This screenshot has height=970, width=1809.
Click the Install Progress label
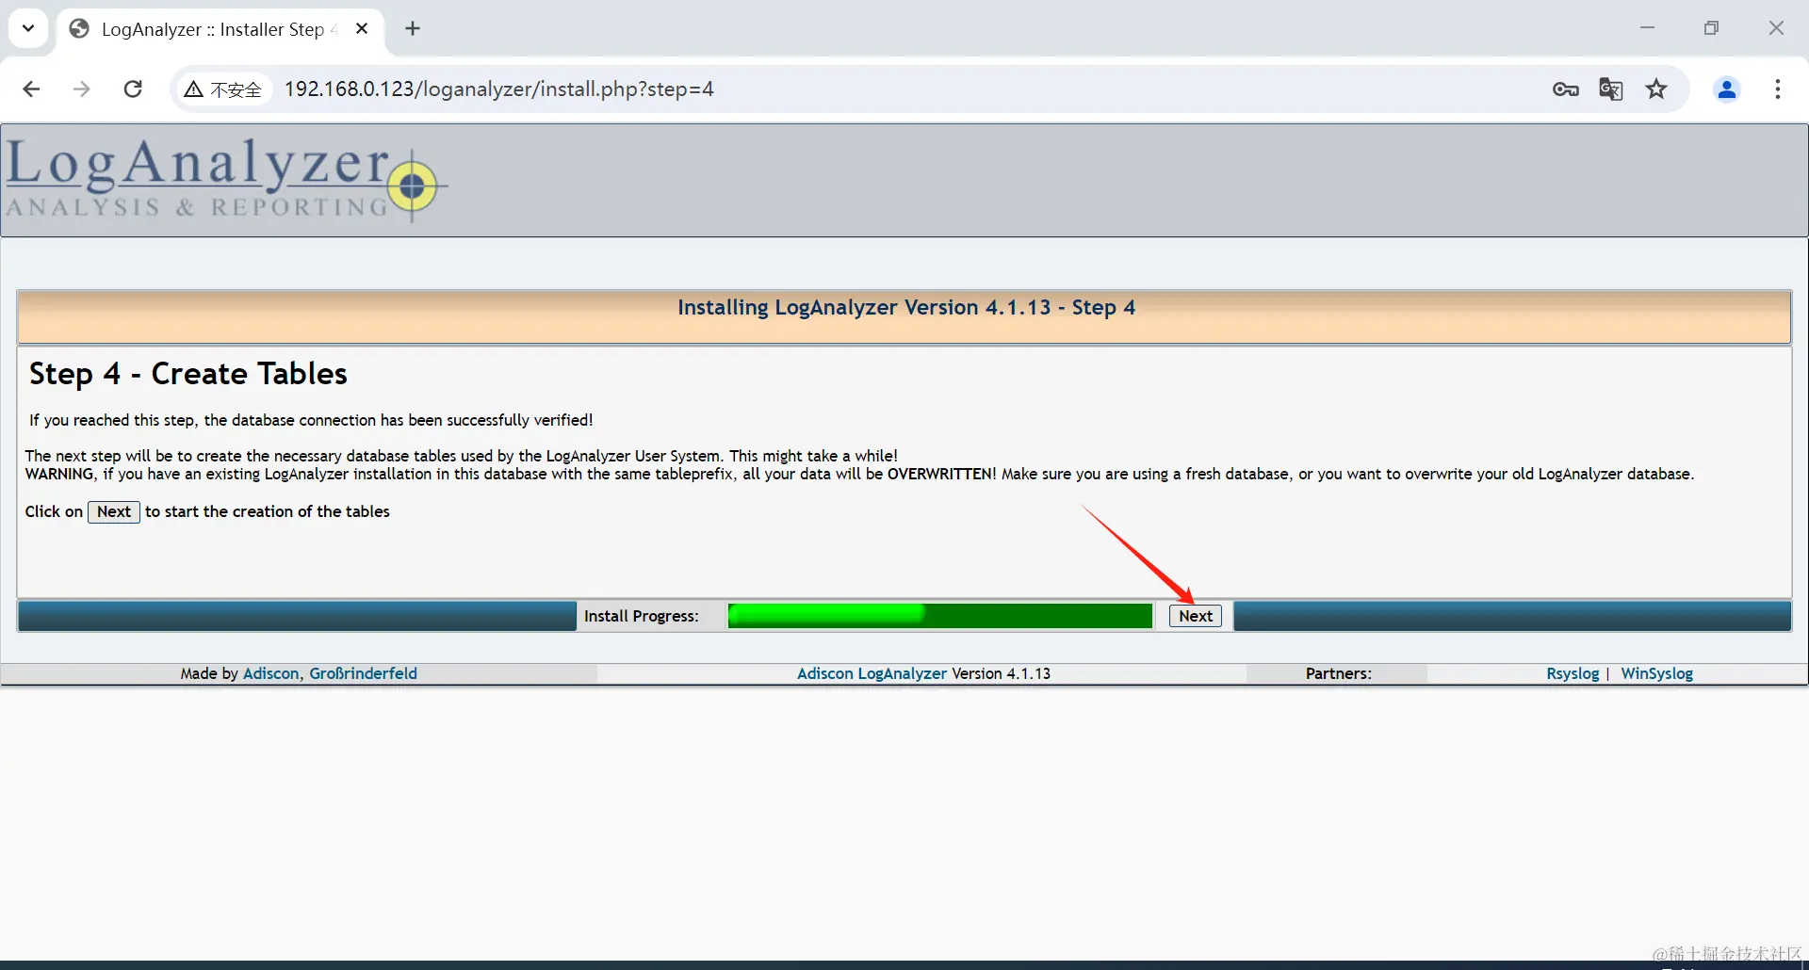pos(642,616)
